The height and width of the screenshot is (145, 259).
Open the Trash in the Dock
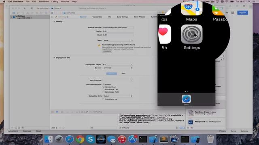tap(210, 139)
